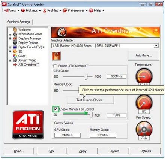Open the Hotkeys menu
Screen dimensions: 165x159
click(31, 11)
